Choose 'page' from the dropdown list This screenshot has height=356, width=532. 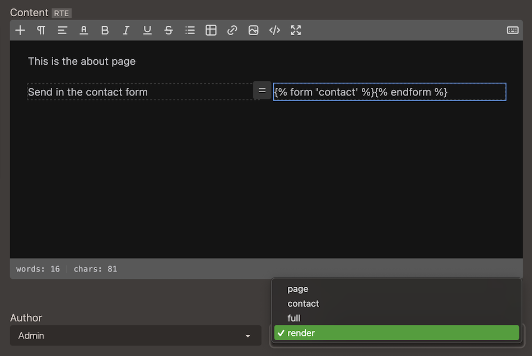tap(298, 289)
